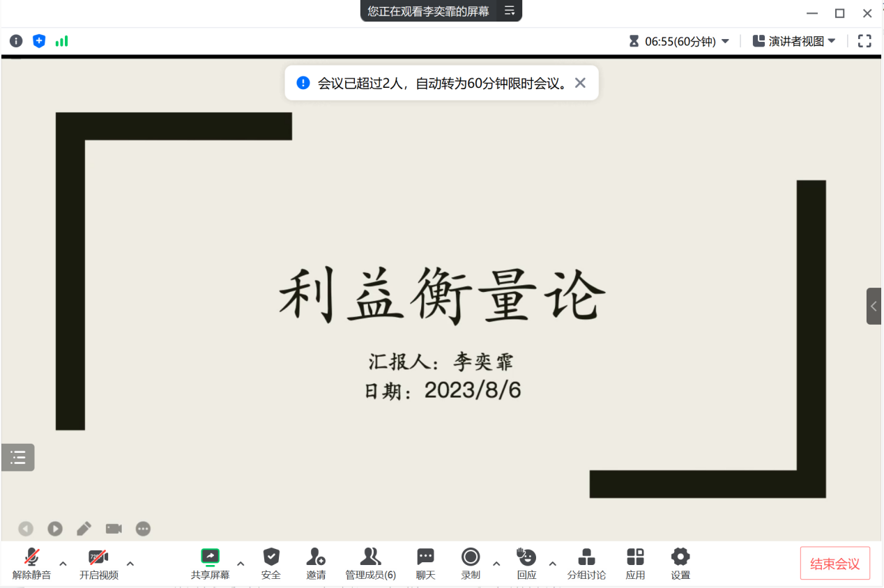884x588 pixels.
Task: Turn on camera with 开启视频
Action: point(98,563)
